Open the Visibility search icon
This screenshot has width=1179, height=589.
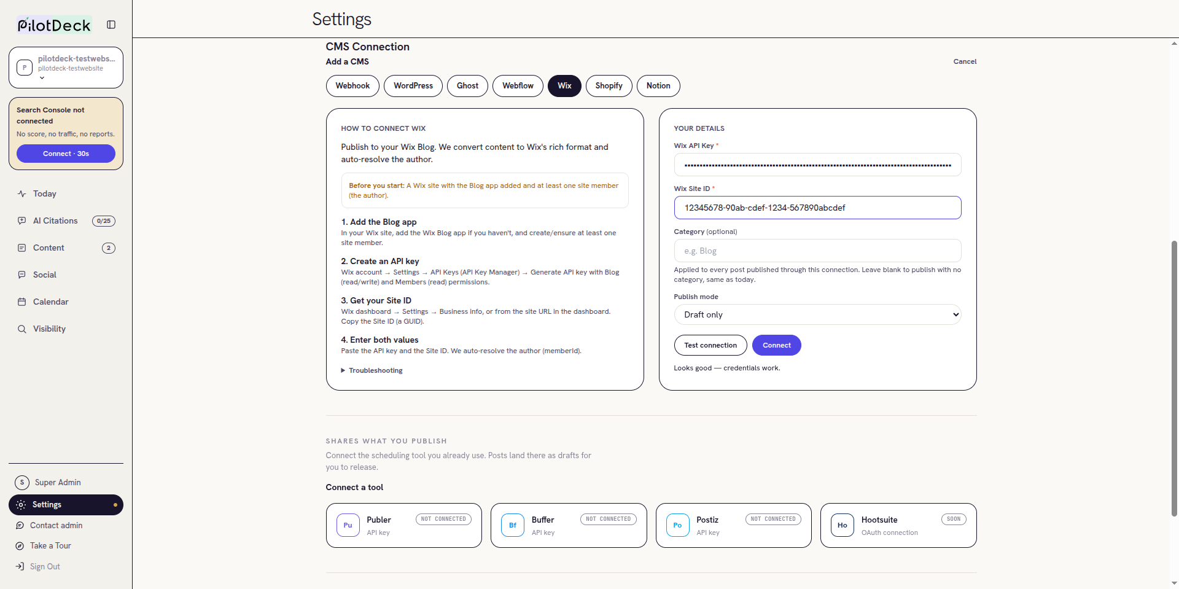pos(22,329)
